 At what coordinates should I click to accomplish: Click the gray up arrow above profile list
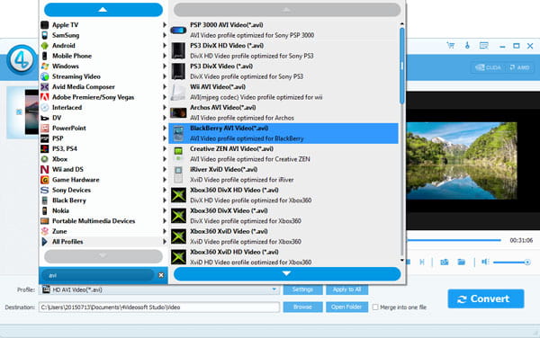[x=287, y=10]
